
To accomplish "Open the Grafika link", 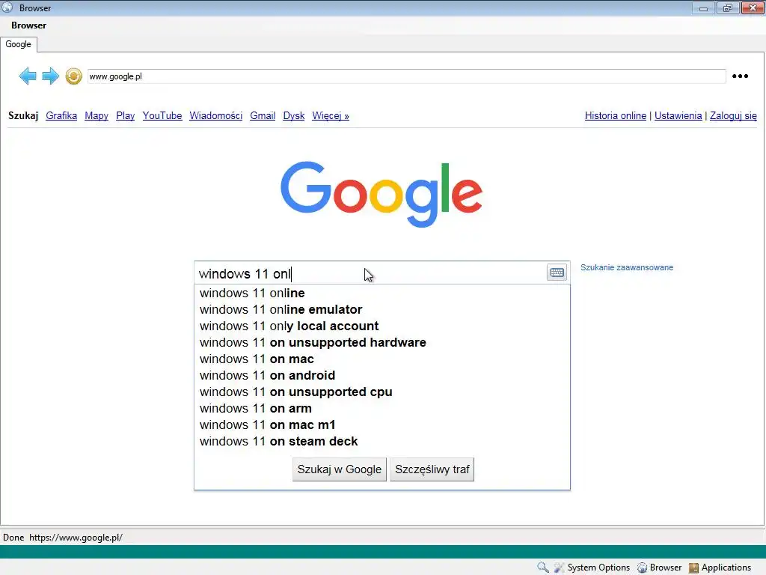I will pos(61,116).
